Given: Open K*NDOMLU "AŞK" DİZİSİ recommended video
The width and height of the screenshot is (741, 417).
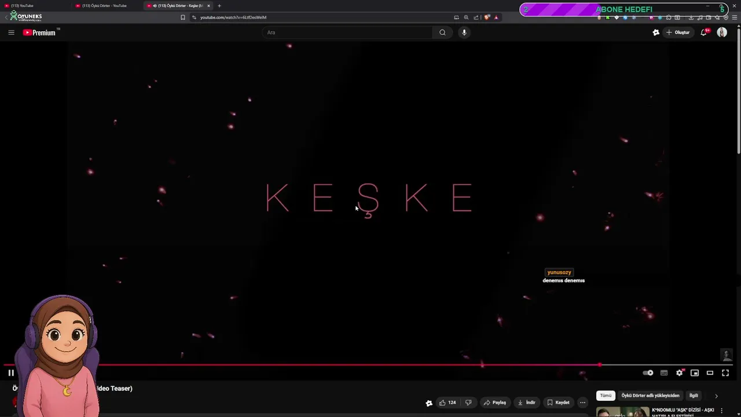Looking at the screenshot, I should [x=683, y=412].
